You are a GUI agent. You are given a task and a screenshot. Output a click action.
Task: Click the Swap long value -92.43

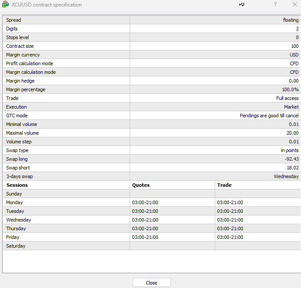[291, 159]
